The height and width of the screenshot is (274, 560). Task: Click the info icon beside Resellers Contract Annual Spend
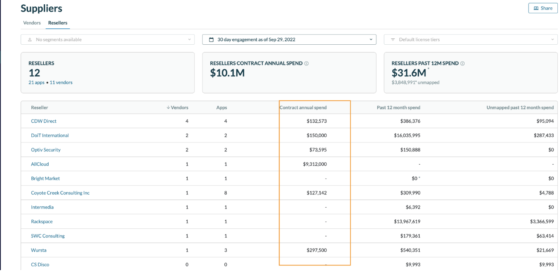pos(307,63)
